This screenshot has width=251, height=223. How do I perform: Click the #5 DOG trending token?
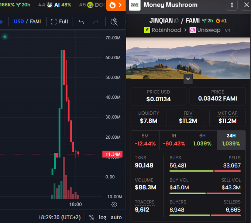[x=92, y=5]
